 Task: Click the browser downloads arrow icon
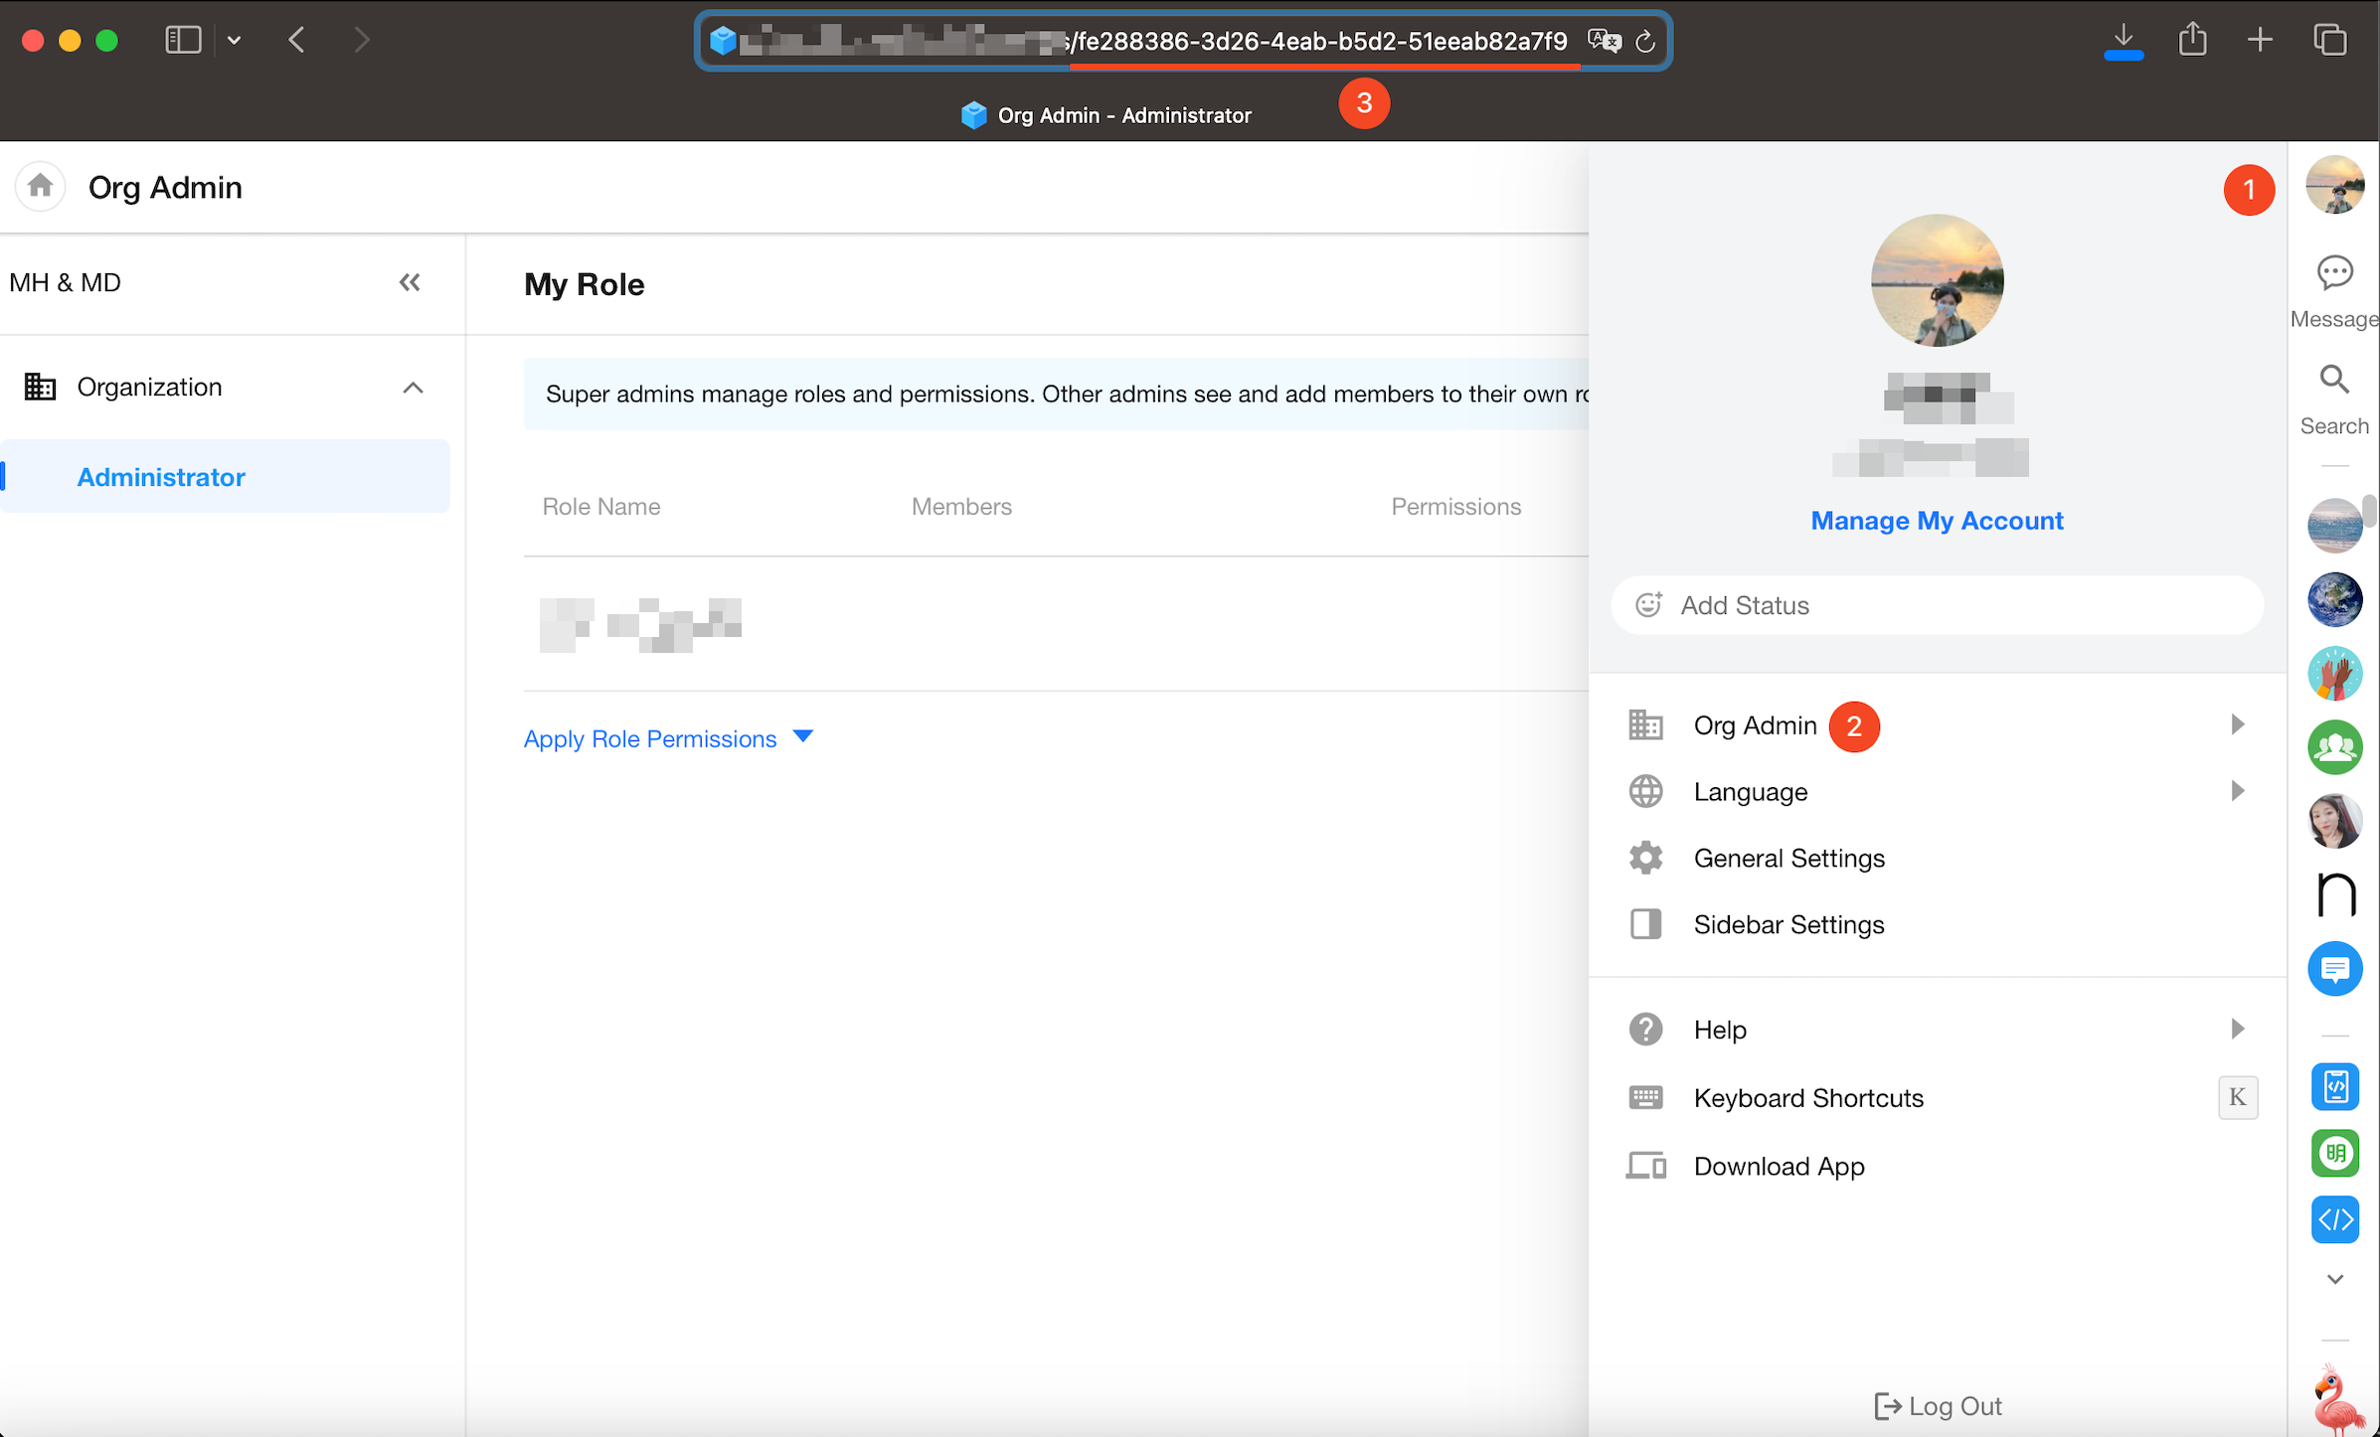[2123, 40]
